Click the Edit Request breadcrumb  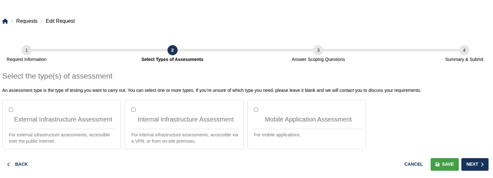pyautogui.click(x=60, y=21)
